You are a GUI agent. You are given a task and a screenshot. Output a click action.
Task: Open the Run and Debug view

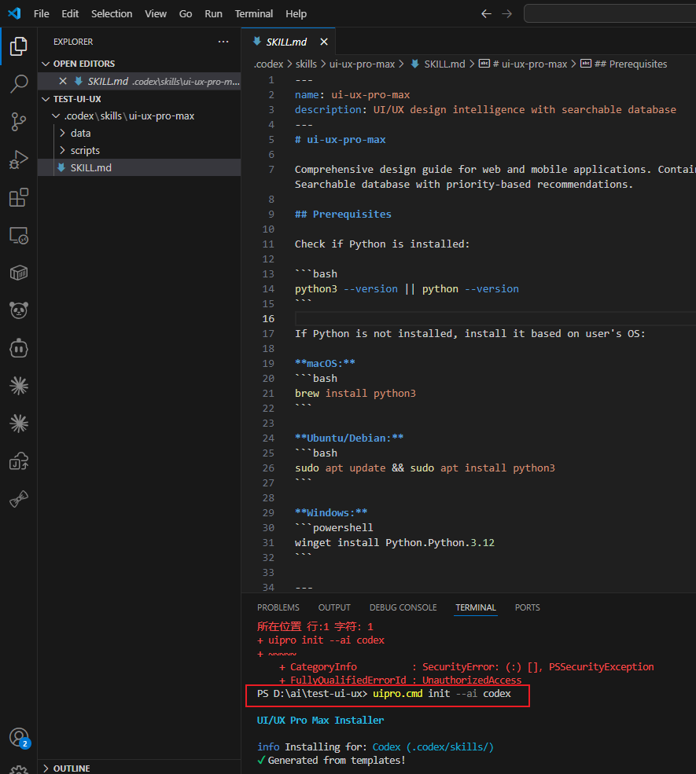pos(18,160)
